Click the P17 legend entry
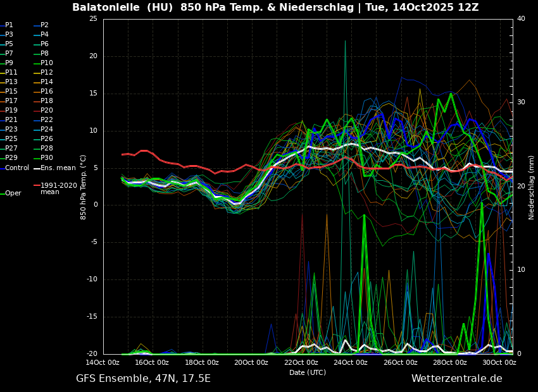This screenshot has height=392, width=538. coord(11,101)
